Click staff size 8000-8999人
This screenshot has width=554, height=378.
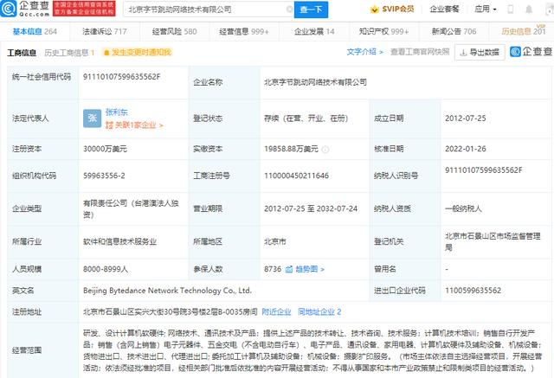click(106, 269)
